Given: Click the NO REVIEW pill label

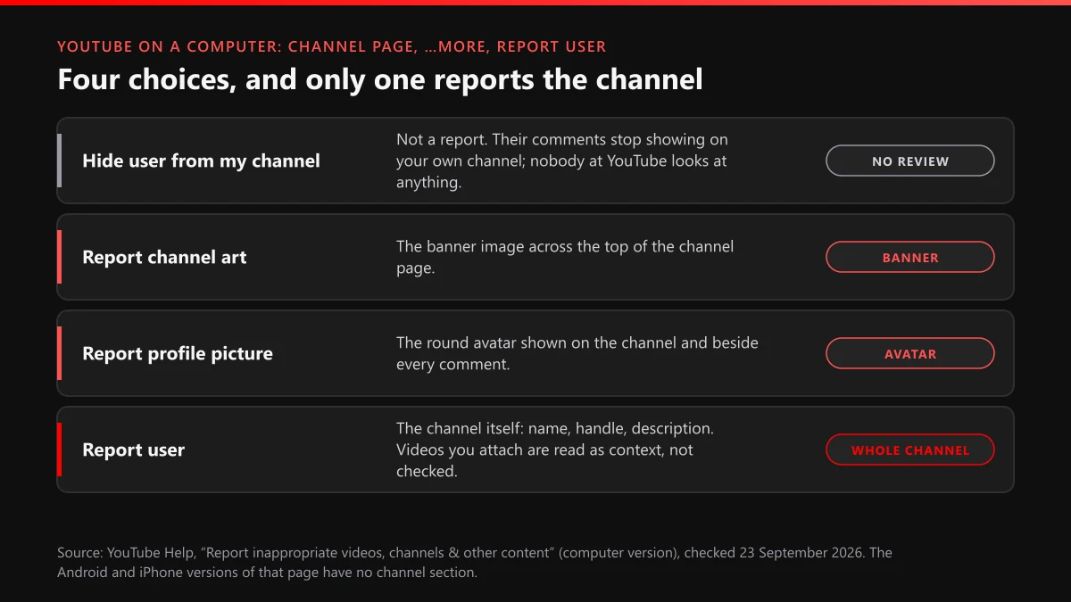Looking at the screenshot, I should [x=909, y=161].
